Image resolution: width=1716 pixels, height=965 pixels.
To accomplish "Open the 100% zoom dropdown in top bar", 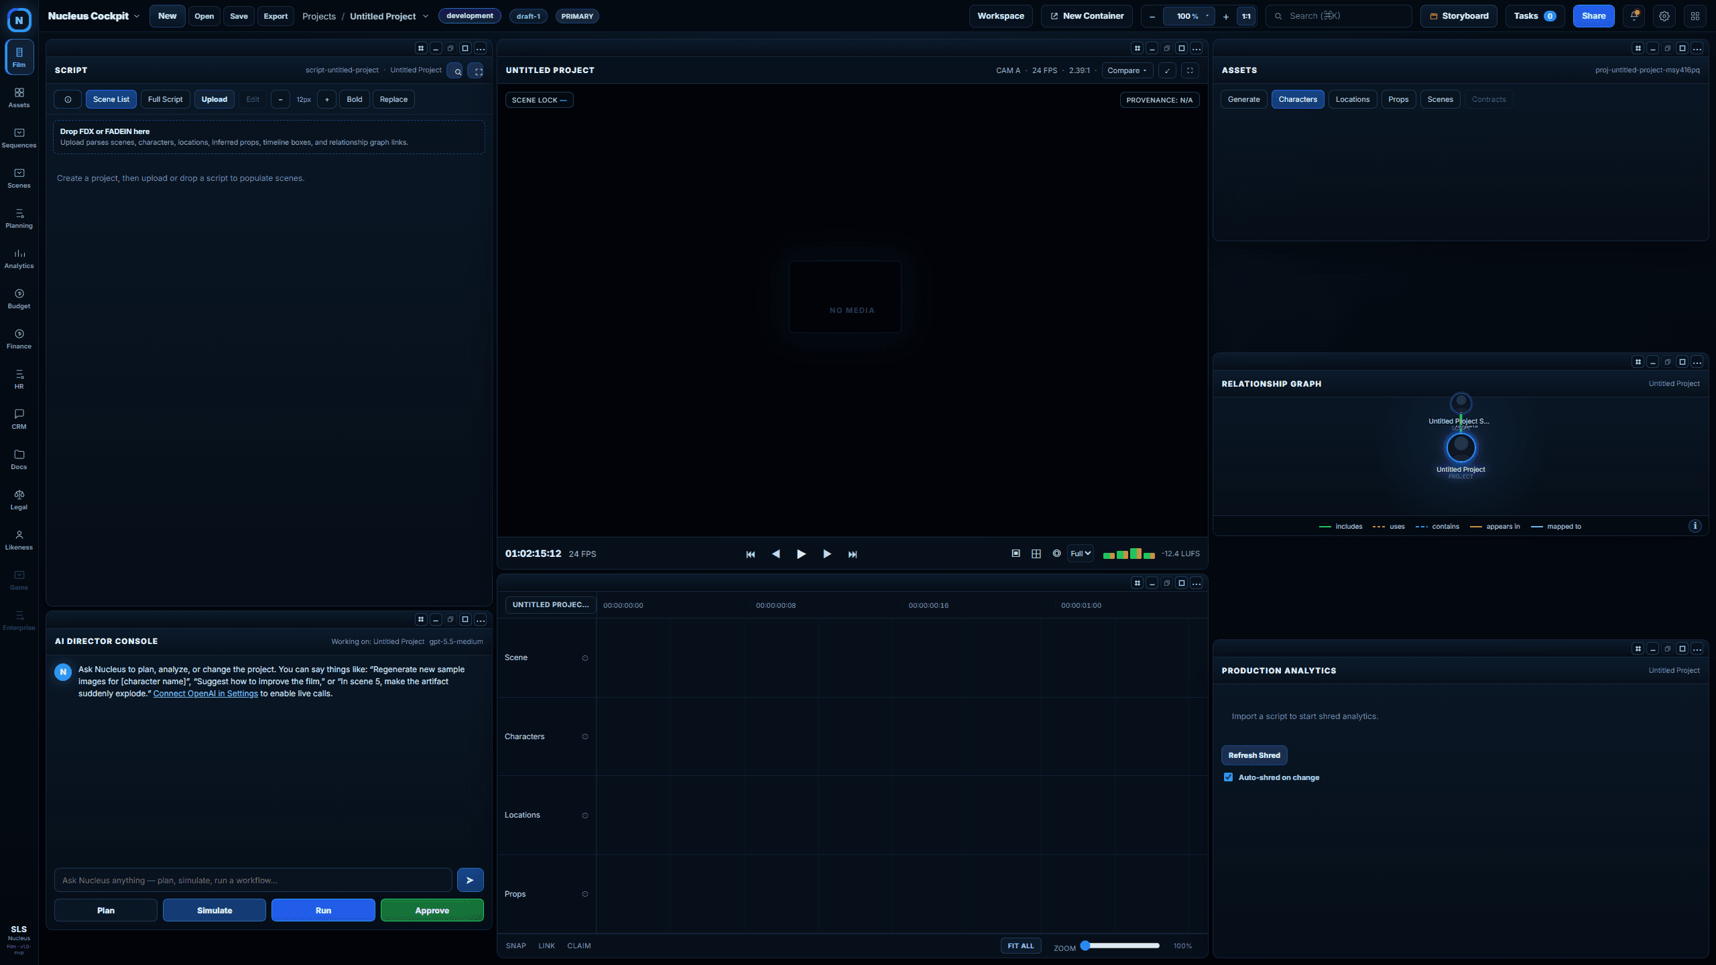I will (x=1189, y=16).
